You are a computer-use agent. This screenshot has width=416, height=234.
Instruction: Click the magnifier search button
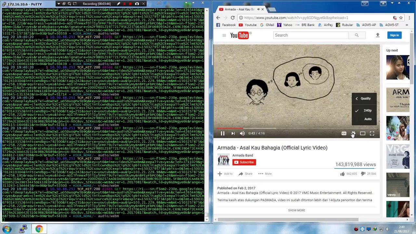coord(357,35)
